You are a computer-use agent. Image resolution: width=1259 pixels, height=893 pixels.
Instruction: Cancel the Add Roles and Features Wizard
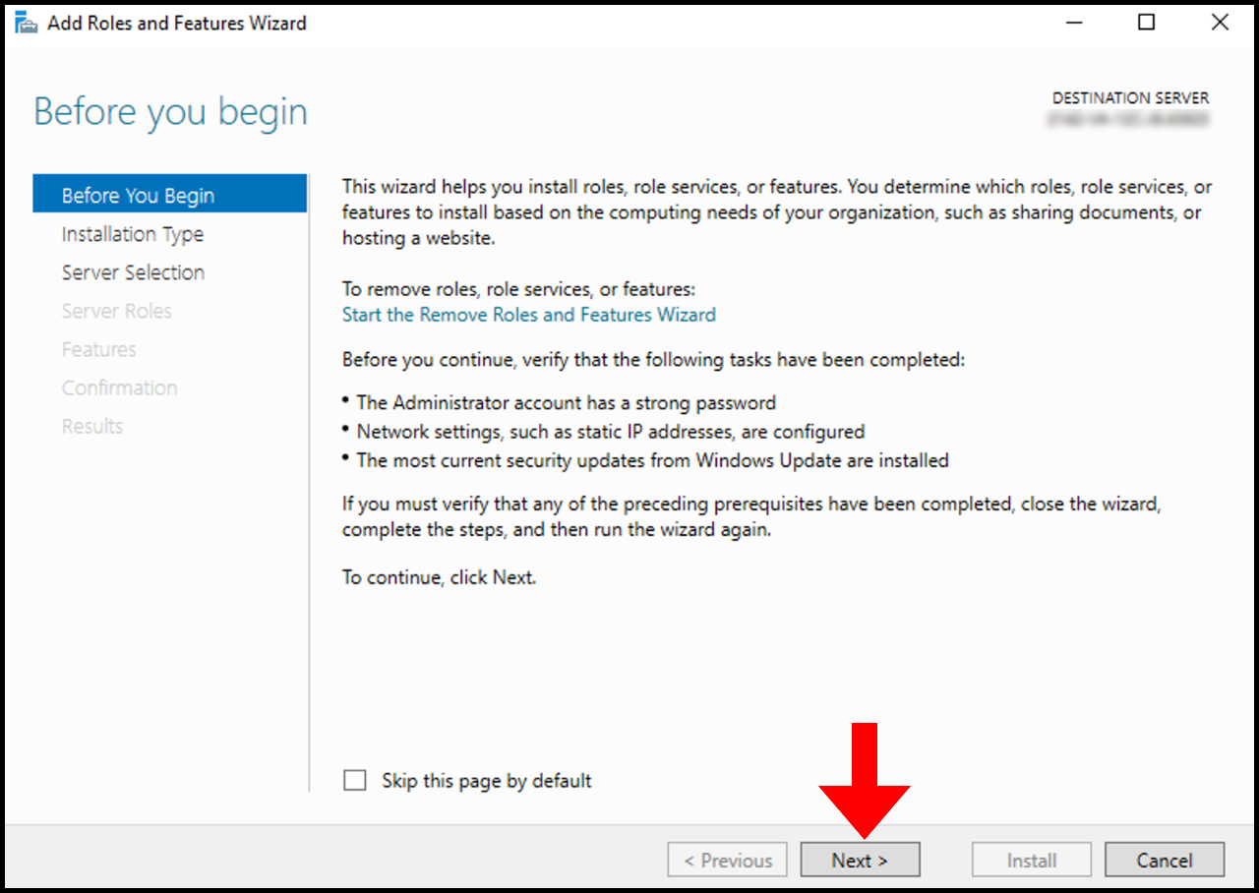[x=1164, y=859]
